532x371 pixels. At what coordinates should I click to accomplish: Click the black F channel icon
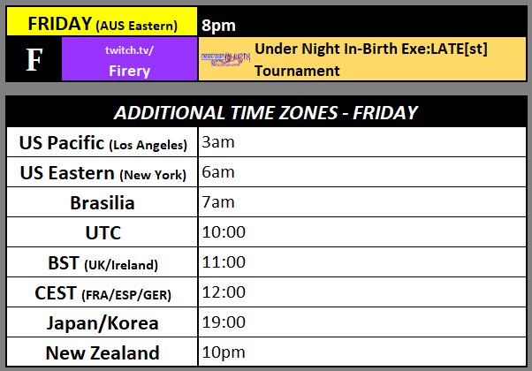click(34, 59)
